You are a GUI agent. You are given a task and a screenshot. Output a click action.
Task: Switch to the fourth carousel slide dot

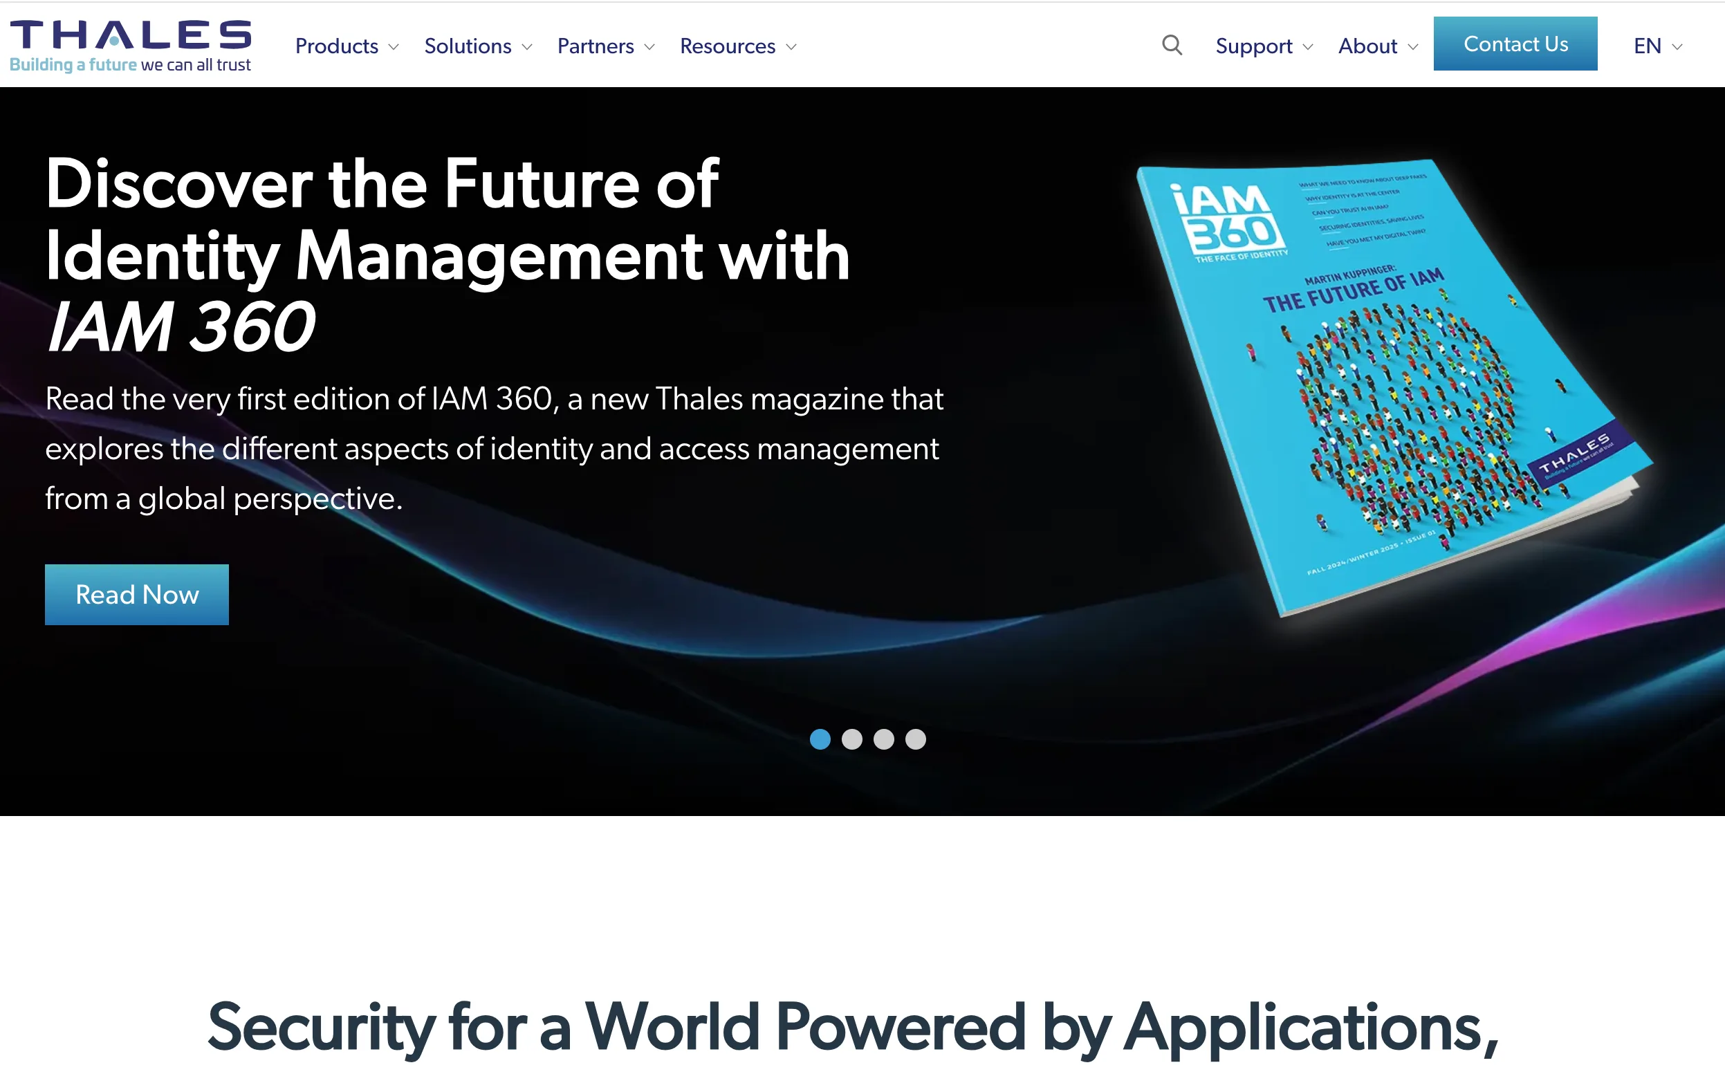pyautogui.click(x=915, y=739)
